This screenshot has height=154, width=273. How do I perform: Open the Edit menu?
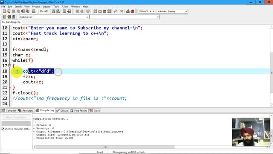tap(10, 7)
